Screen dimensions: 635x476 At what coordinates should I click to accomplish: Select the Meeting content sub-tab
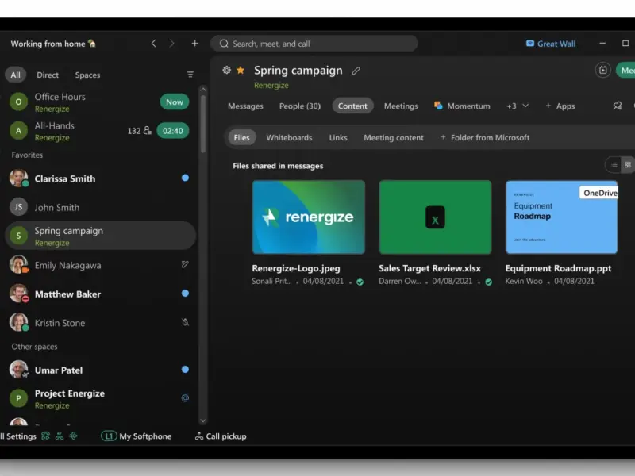(x=394, y=137)
